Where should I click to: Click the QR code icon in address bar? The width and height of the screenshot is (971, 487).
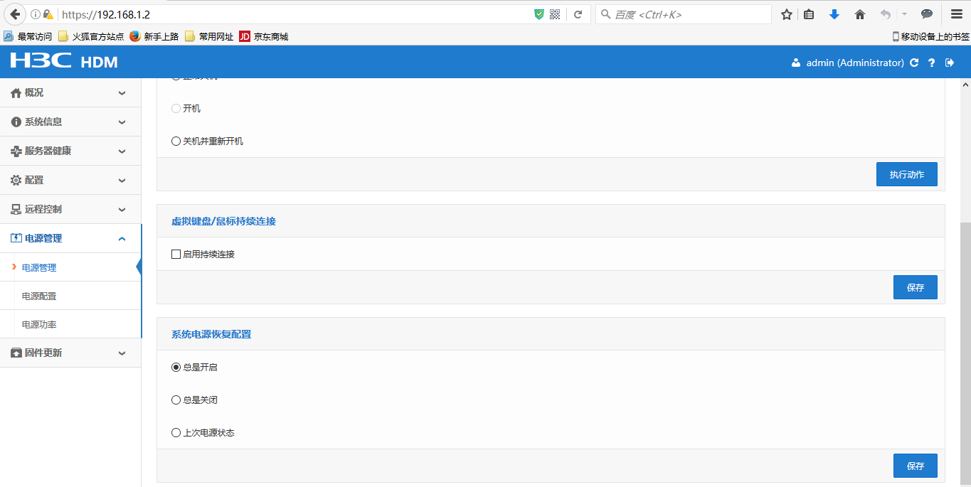click(555, 14)
